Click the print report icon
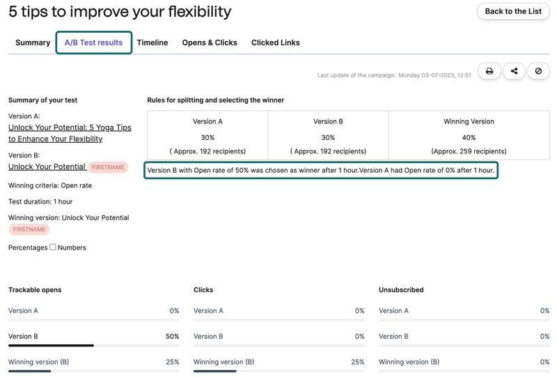Image resolution: width=557 pixels, height=377 pixels. click(x=489, y=71)
